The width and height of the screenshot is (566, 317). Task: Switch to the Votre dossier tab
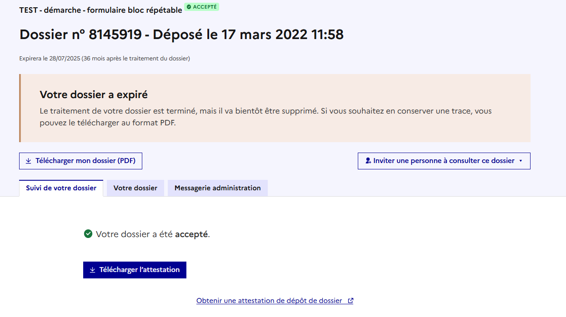[135, 188]
